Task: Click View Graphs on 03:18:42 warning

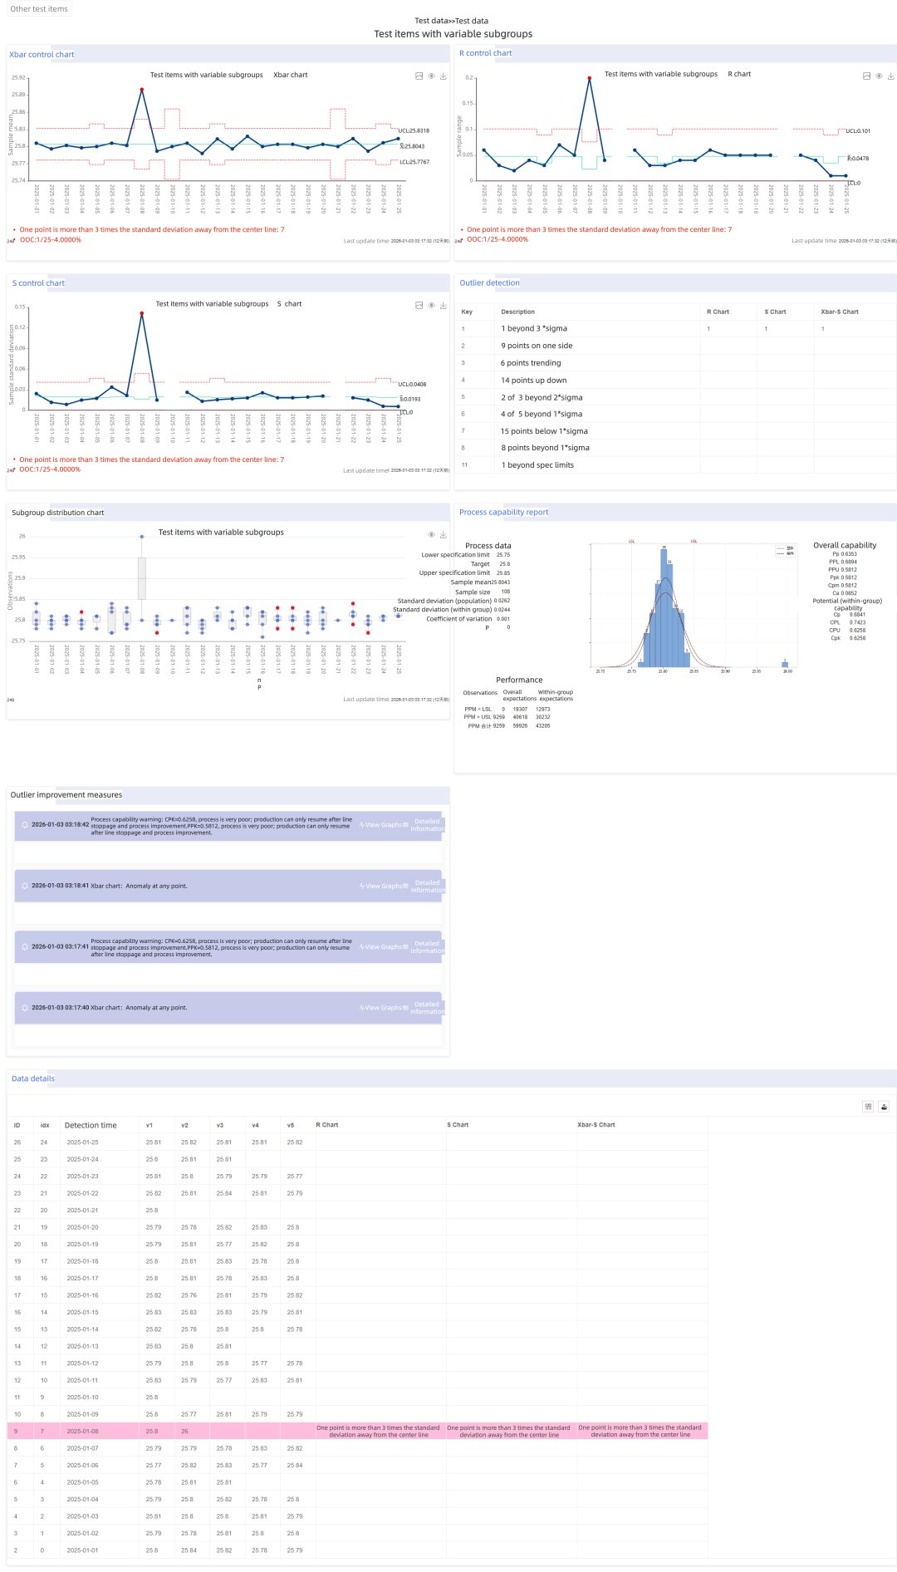Action: 380,825
